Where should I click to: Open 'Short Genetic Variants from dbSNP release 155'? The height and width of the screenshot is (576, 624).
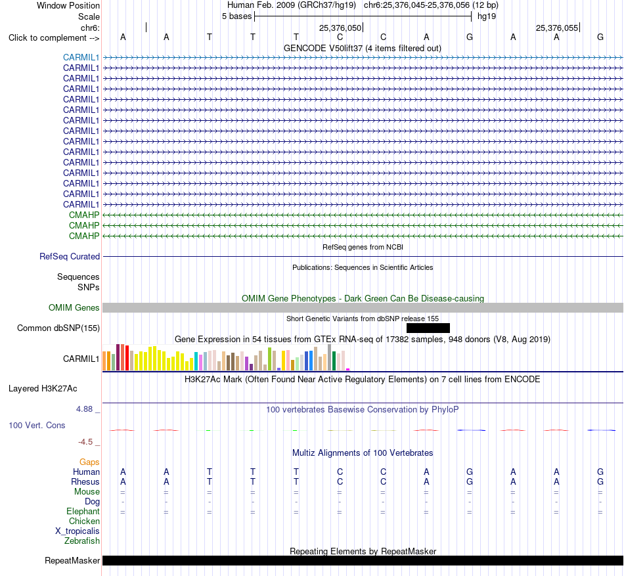click(363, 319)
